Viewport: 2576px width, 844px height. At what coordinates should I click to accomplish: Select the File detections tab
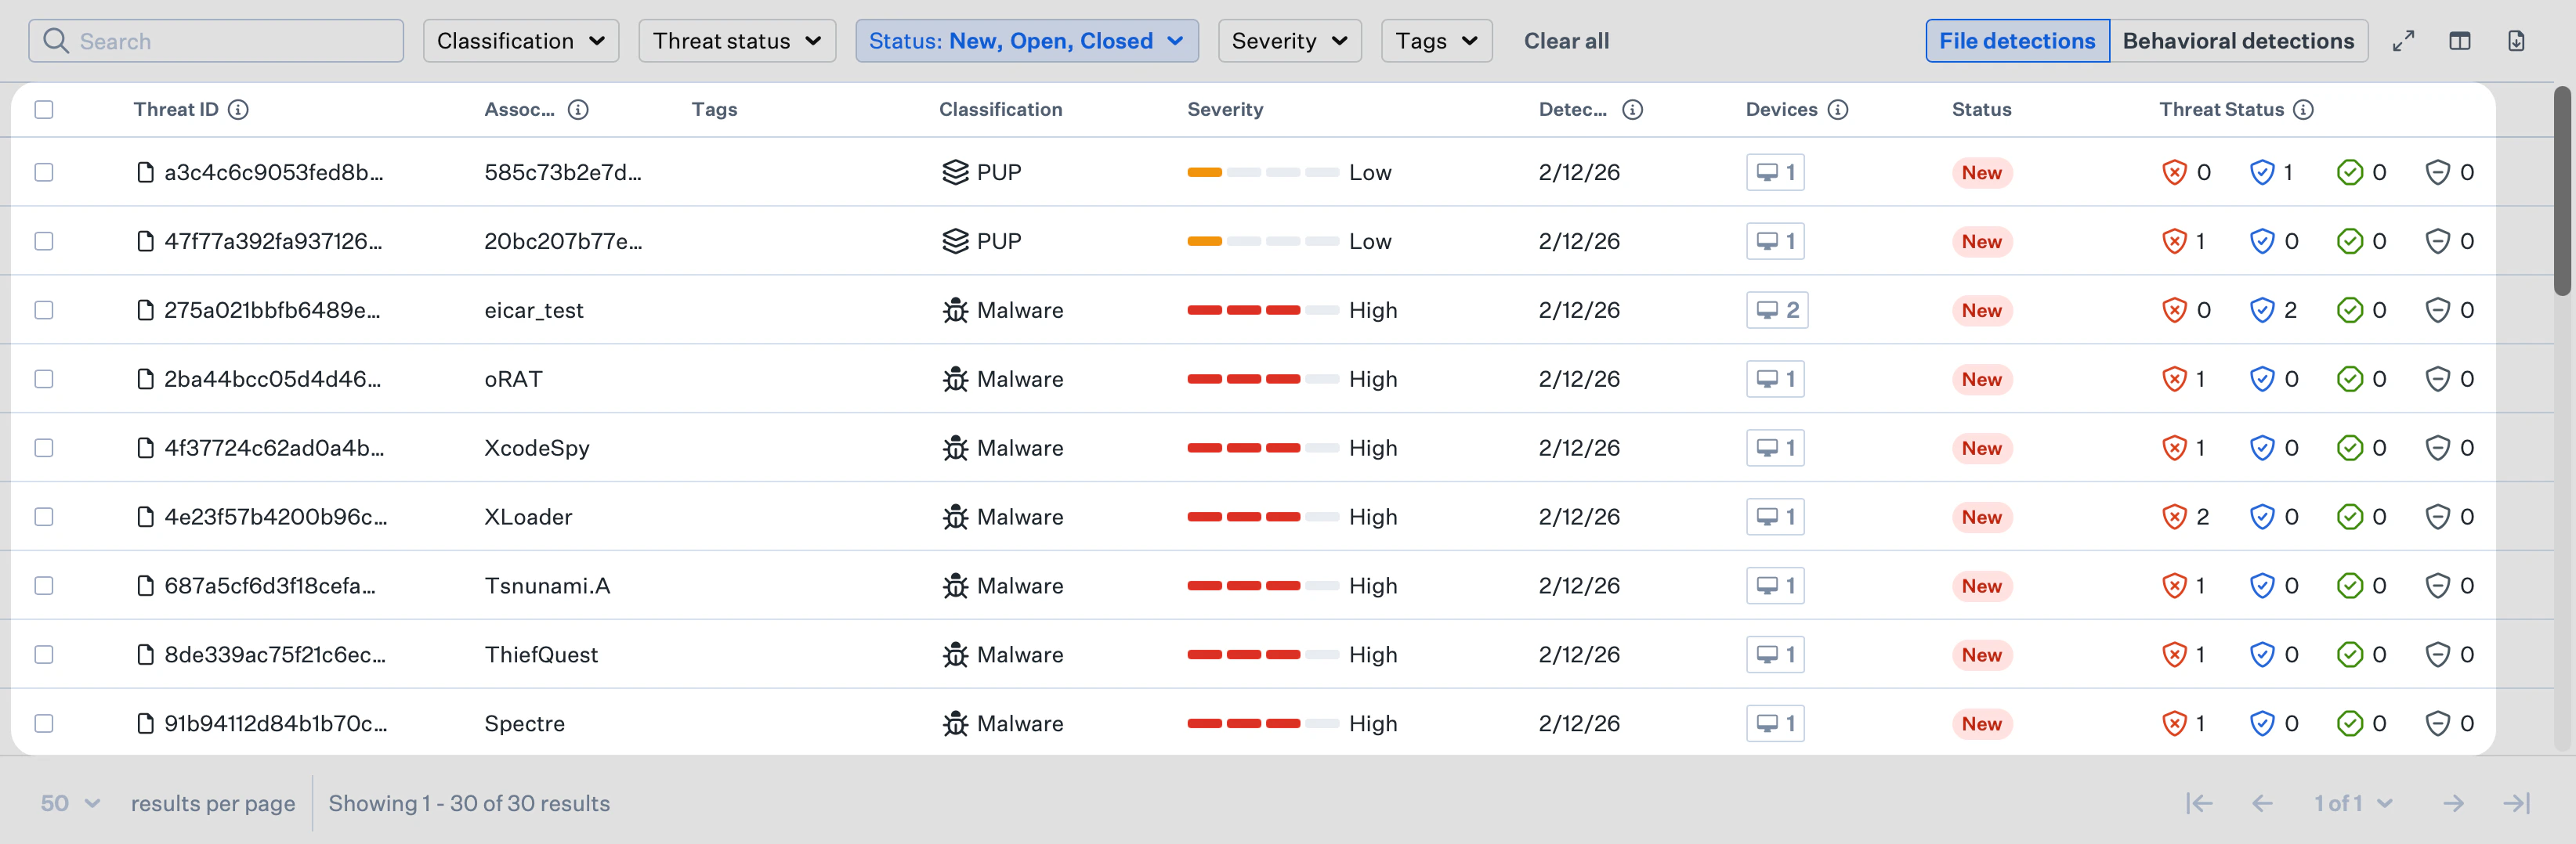tap(2017, 40)
